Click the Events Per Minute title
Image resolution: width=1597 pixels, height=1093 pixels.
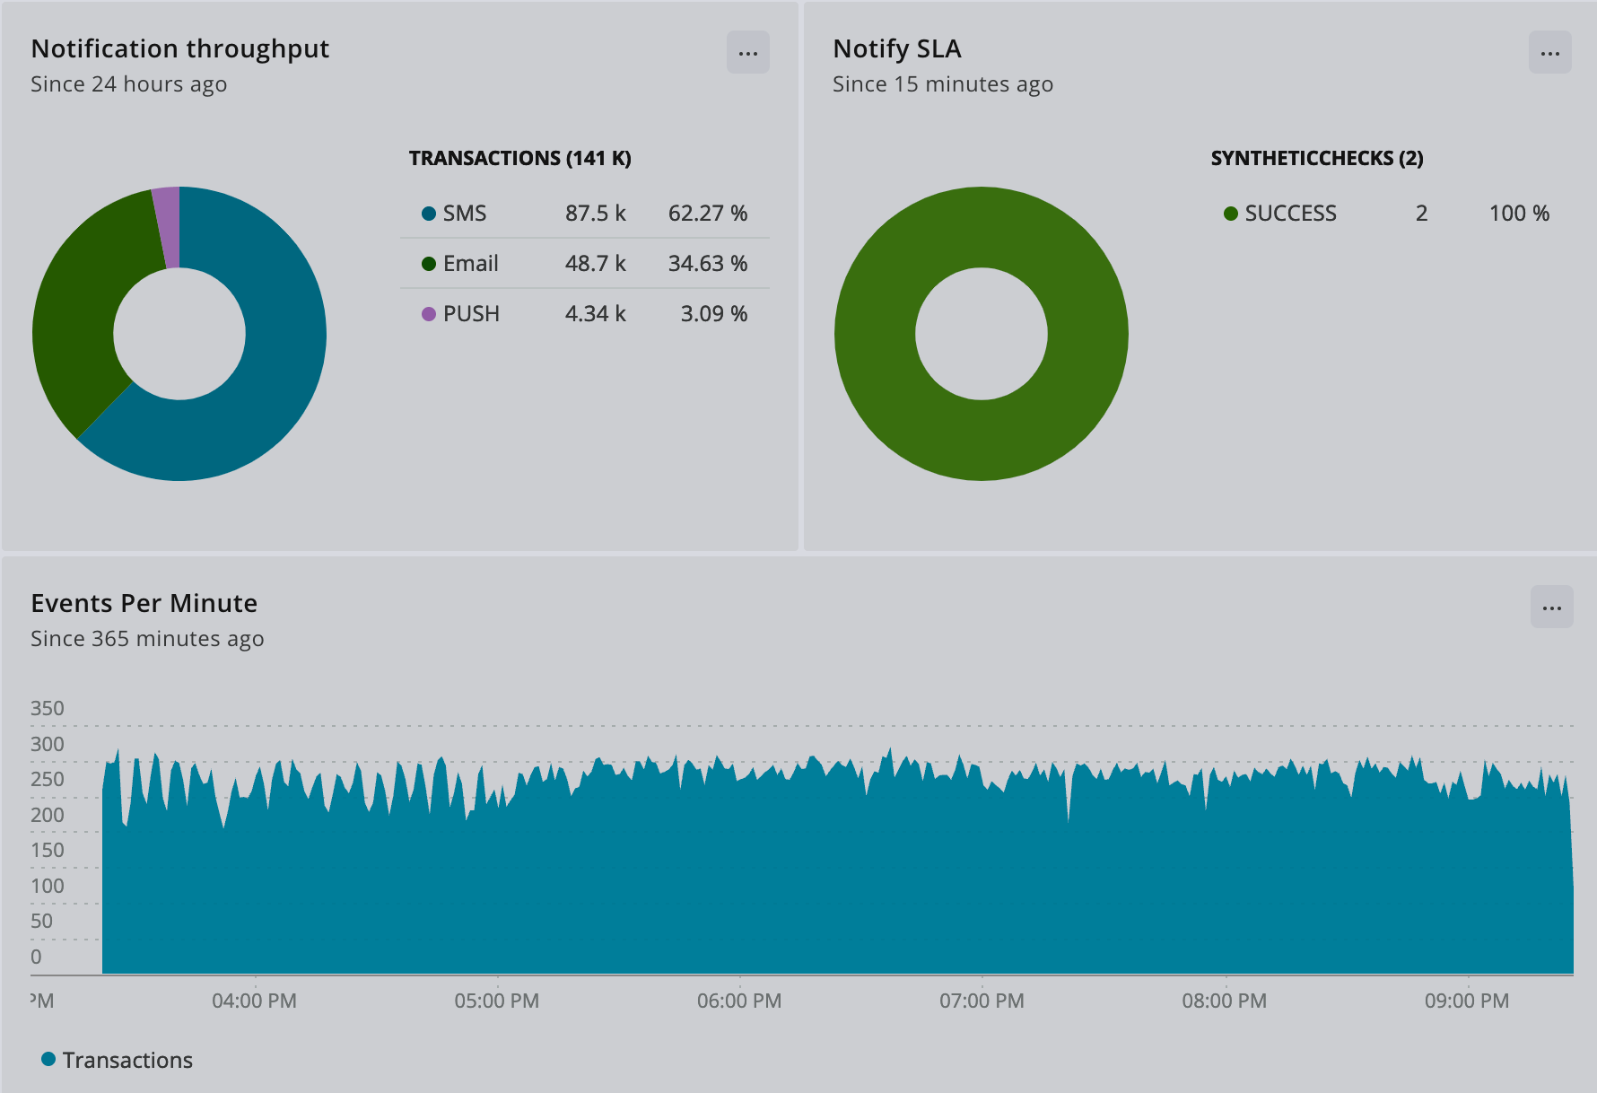(144, 603)
